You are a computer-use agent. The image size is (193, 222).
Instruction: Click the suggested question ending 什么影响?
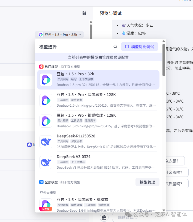tap(177, 172)
